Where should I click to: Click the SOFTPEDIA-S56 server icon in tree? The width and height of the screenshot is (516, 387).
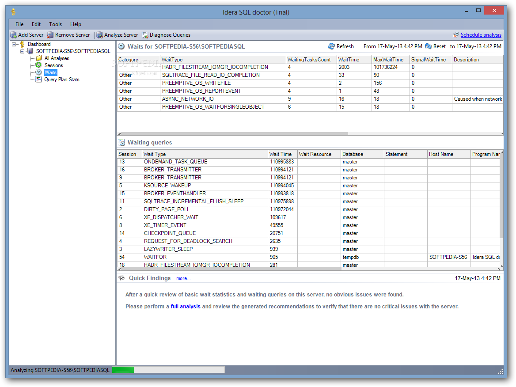[30, 51]
